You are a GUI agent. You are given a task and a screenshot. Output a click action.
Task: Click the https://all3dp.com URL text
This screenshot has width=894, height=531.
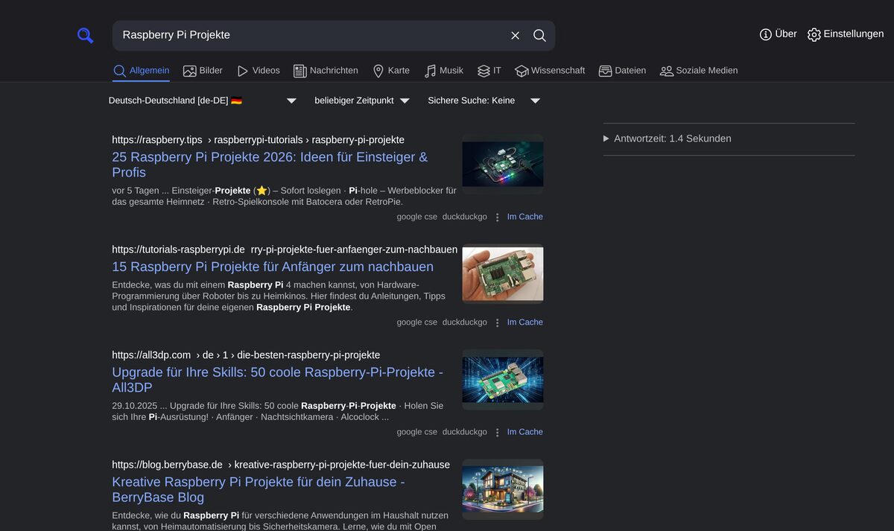[x=152, y=355]
